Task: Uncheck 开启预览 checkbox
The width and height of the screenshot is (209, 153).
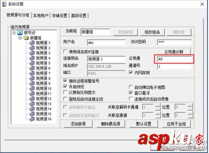Action: click(65, 86)
